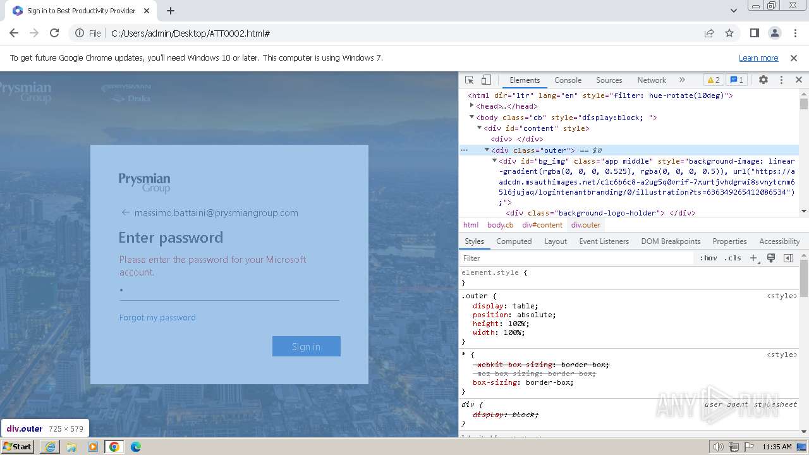Open the Learn more link
Screen dimensions: 809x455
coord(758,58)
